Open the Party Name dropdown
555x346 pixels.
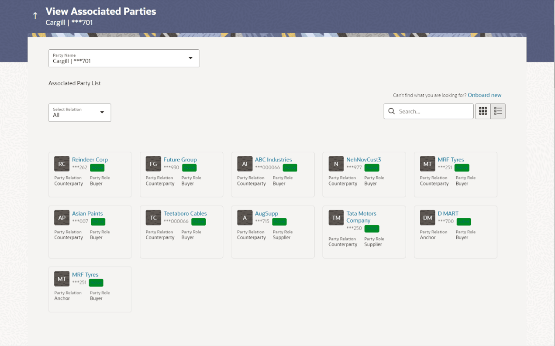click(124, 58)
